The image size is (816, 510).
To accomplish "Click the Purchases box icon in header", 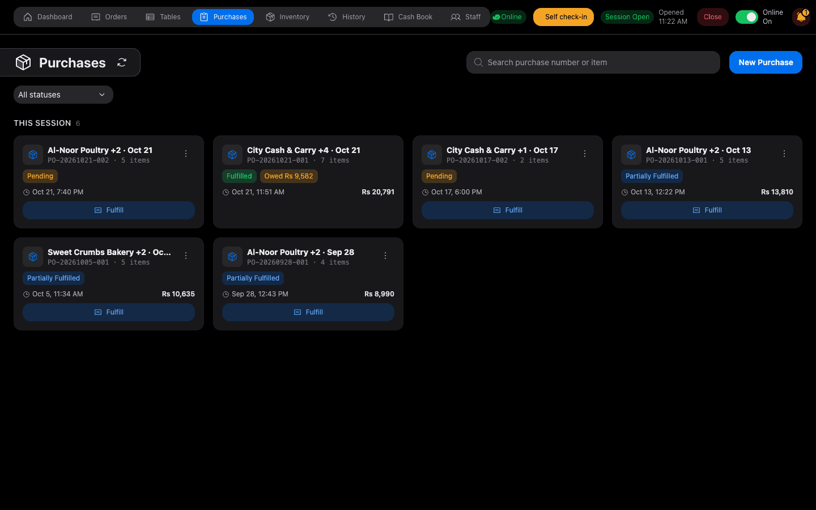I will (23, 62).
